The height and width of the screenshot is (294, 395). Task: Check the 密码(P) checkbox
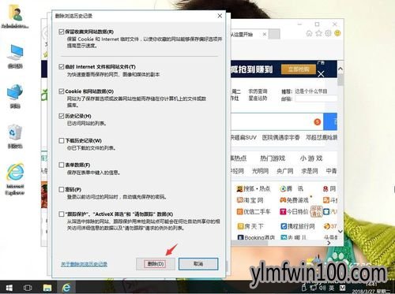pyautogui.click(x=62, y=189)
